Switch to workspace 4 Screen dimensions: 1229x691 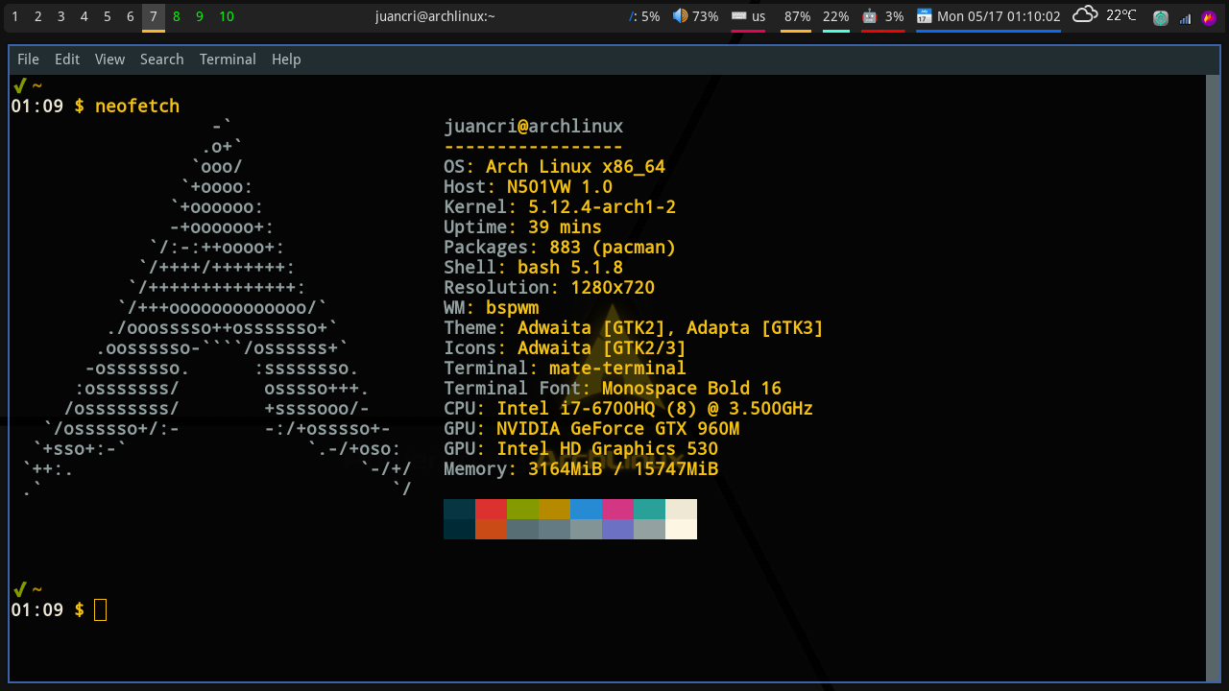(84, 16)
